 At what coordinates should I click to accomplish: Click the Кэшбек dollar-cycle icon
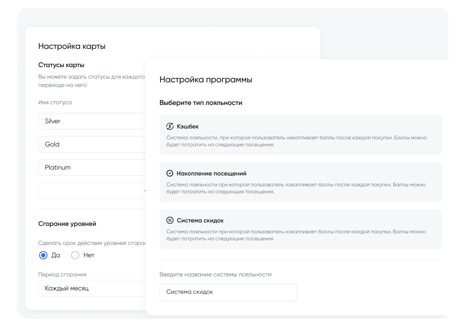pyautogui.click(x=170, y=126)
